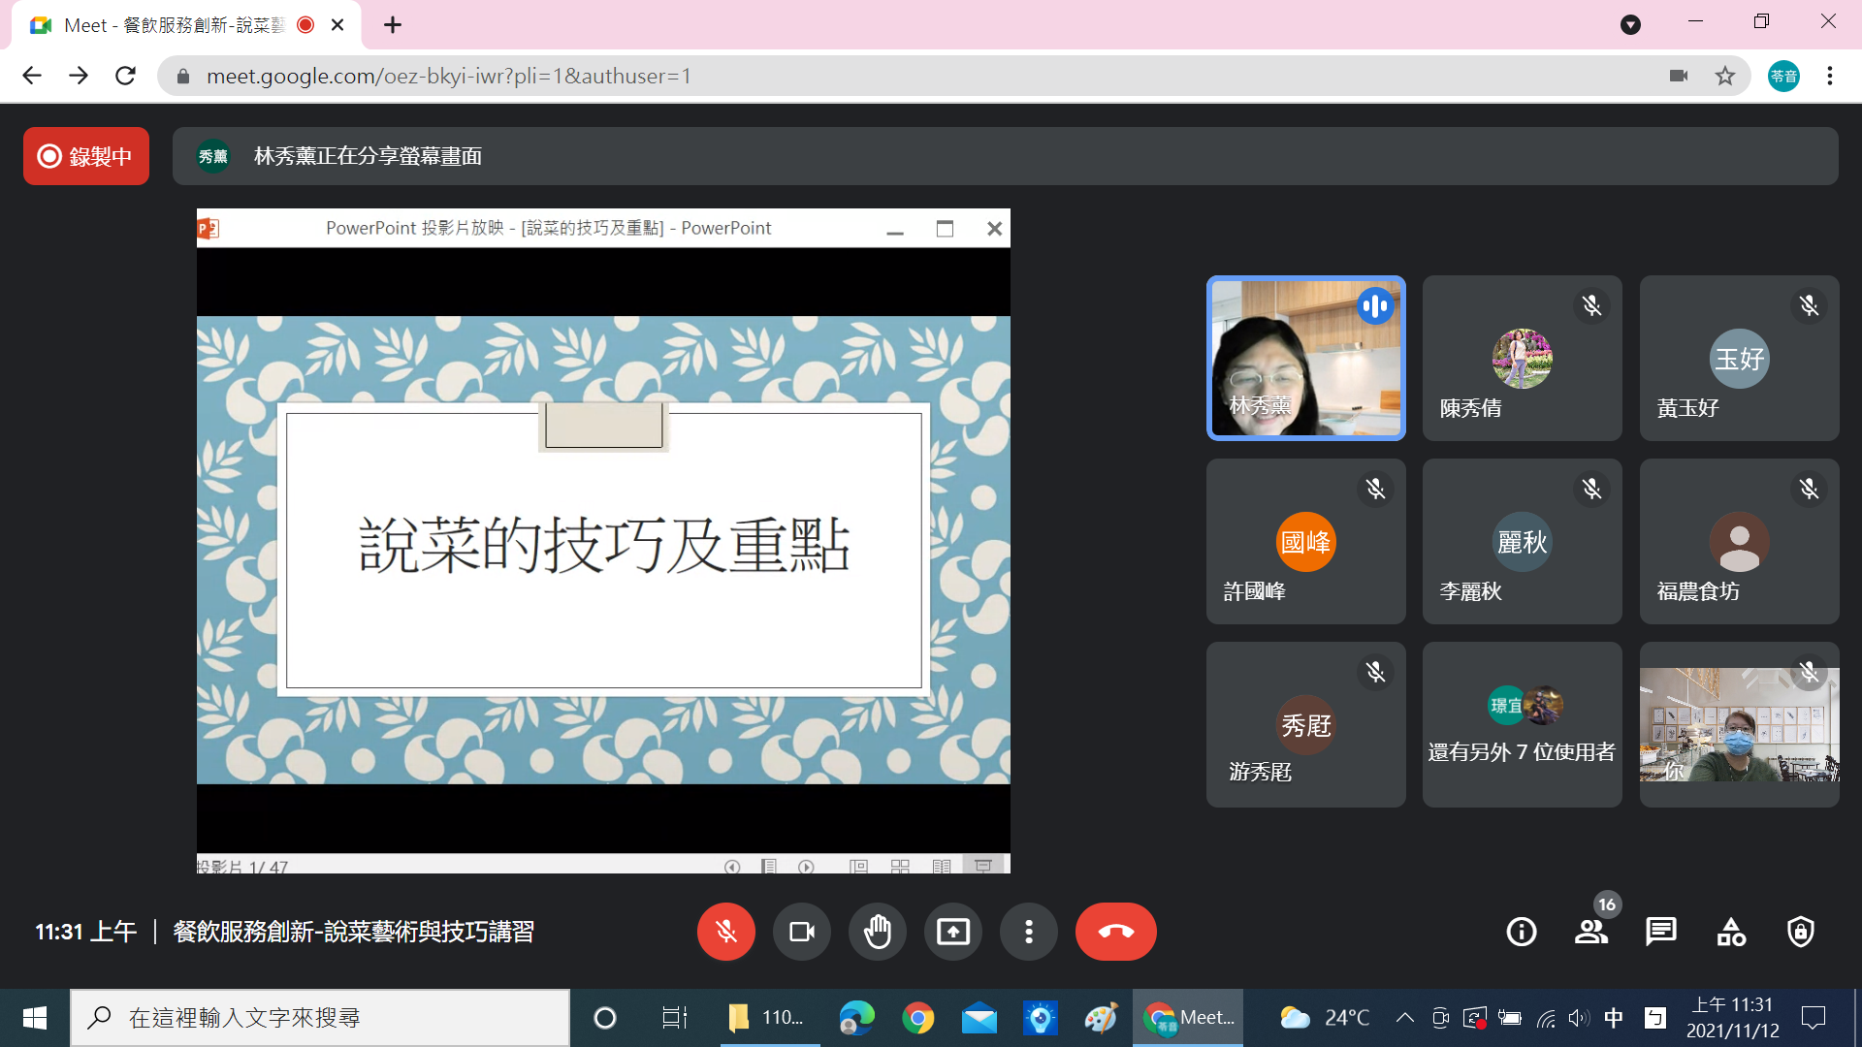Open meeting details info icon

click(1521, 932)
